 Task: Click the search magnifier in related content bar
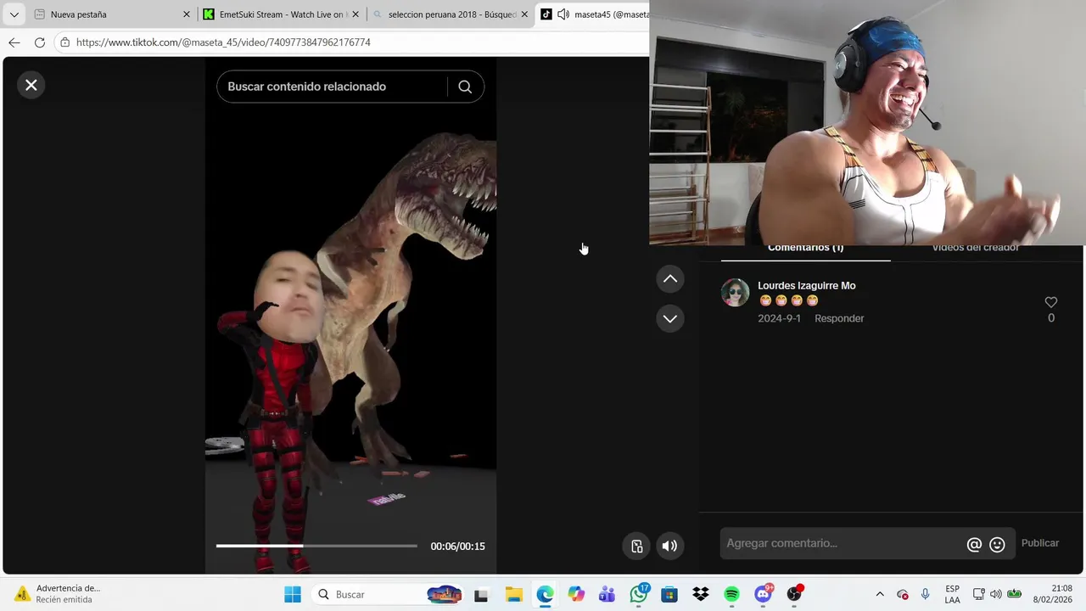pos(465,87)
